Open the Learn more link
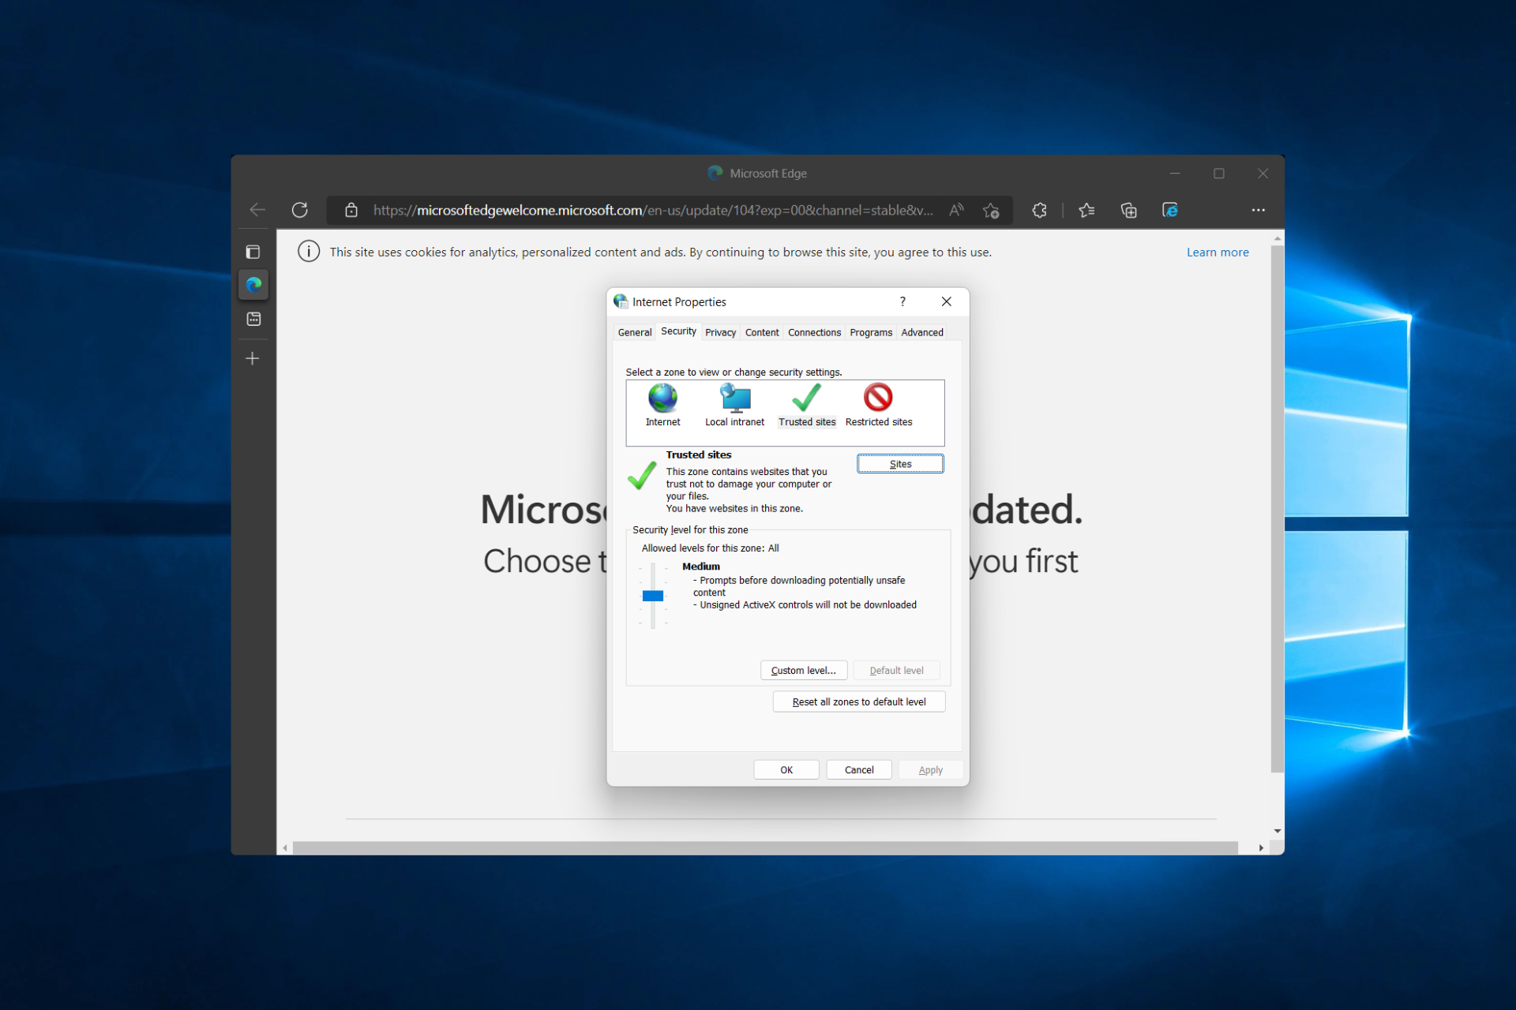The height and width of the screenshot is (1010, 1516). coord(1218,252)
